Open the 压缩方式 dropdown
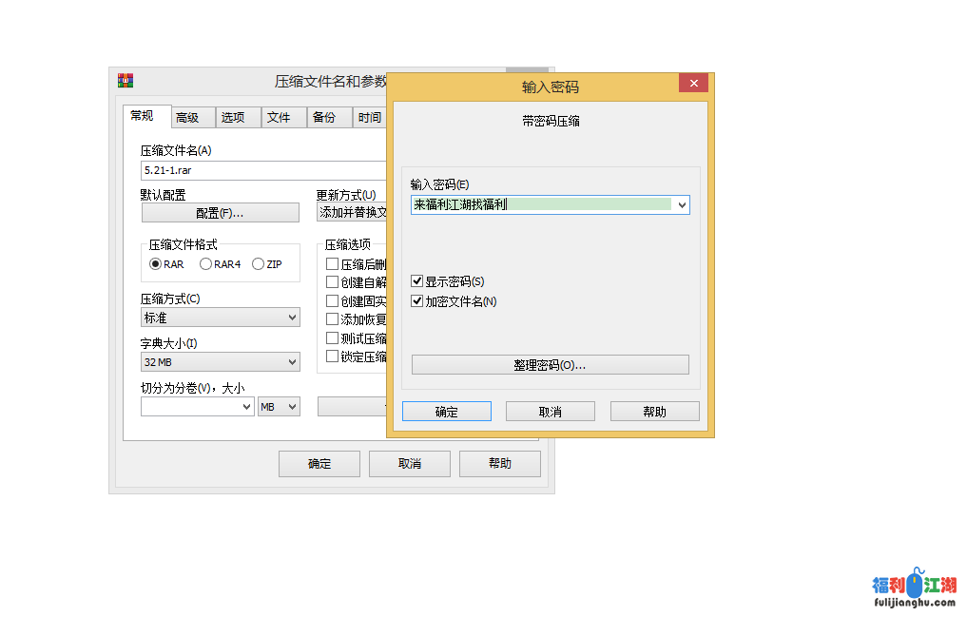This screenshot has width=967, height=617. [220, 318]
